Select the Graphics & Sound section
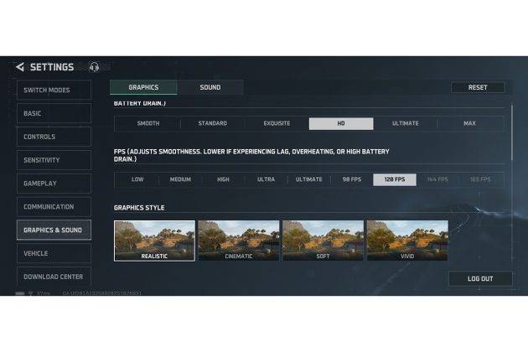 (54, 230)
